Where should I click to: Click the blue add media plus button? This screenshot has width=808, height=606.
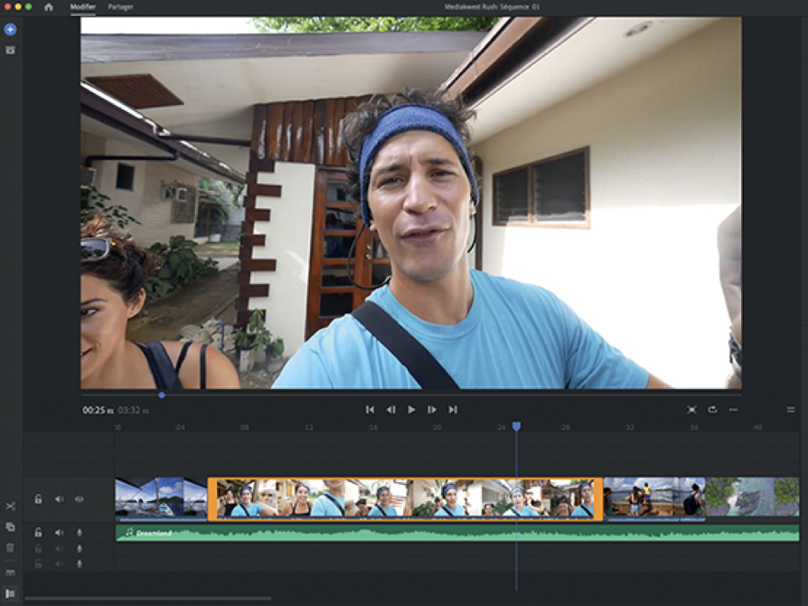9,29
